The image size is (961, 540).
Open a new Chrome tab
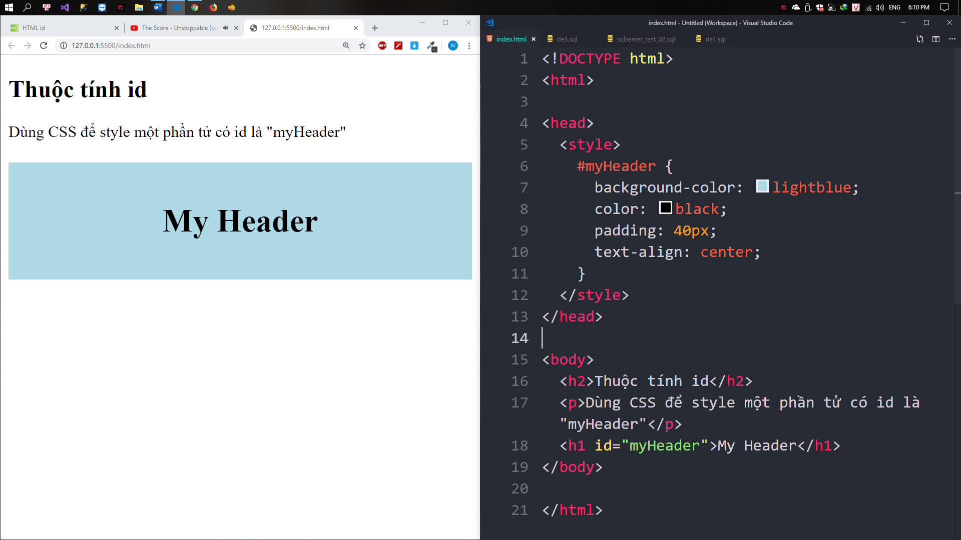(x=375, y=28)
